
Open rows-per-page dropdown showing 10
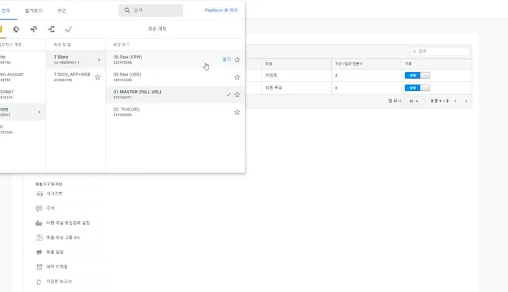coord(413,101)
